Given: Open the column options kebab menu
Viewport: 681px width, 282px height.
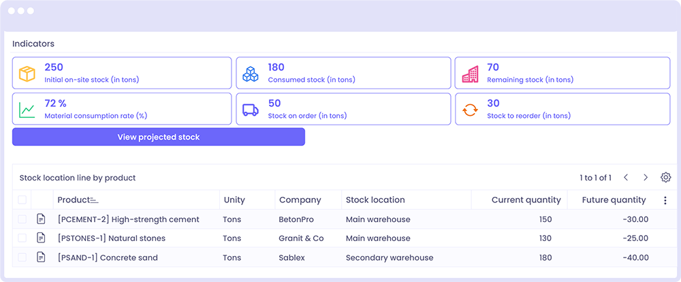Looking at the screenshot, I should 665,200.
